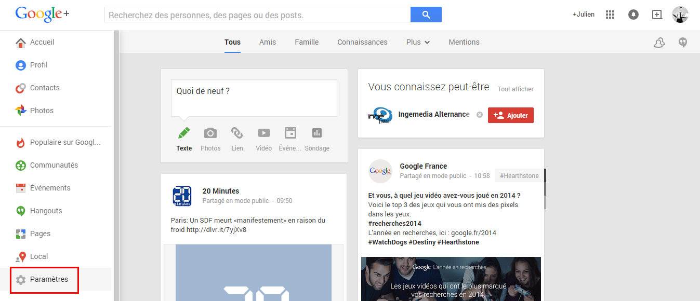Viewport: 700px width, 301px height.
Task: Choose the Photos camera post option
Action: pos(210,139)
